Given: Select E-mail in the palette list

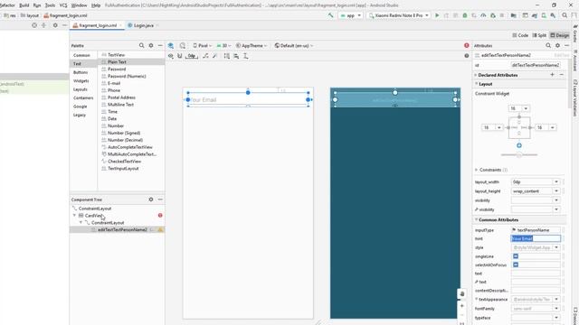Looking at the screenshot, I should tap(114, 83).
